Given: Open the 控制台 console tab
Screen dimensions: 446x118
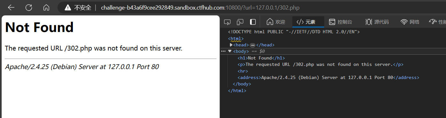Looking at the screenshot, I should [341, 22].
